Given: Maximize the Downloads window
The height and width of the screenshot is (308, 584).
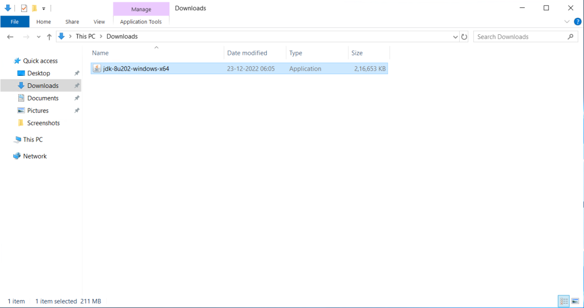Looking at the screenshot, I should (x=546, y=8).
